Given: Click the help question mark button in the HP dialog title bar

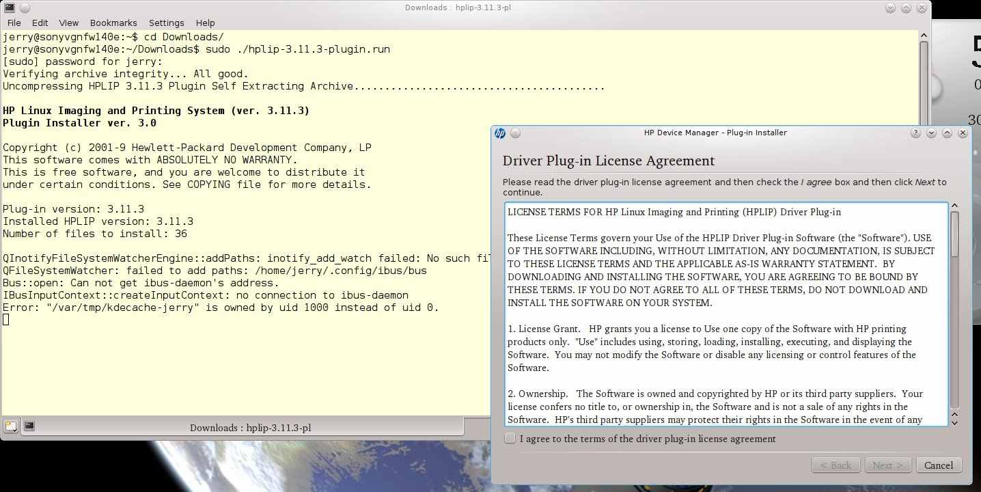Looking at the screenshot, I should [915, 133].
